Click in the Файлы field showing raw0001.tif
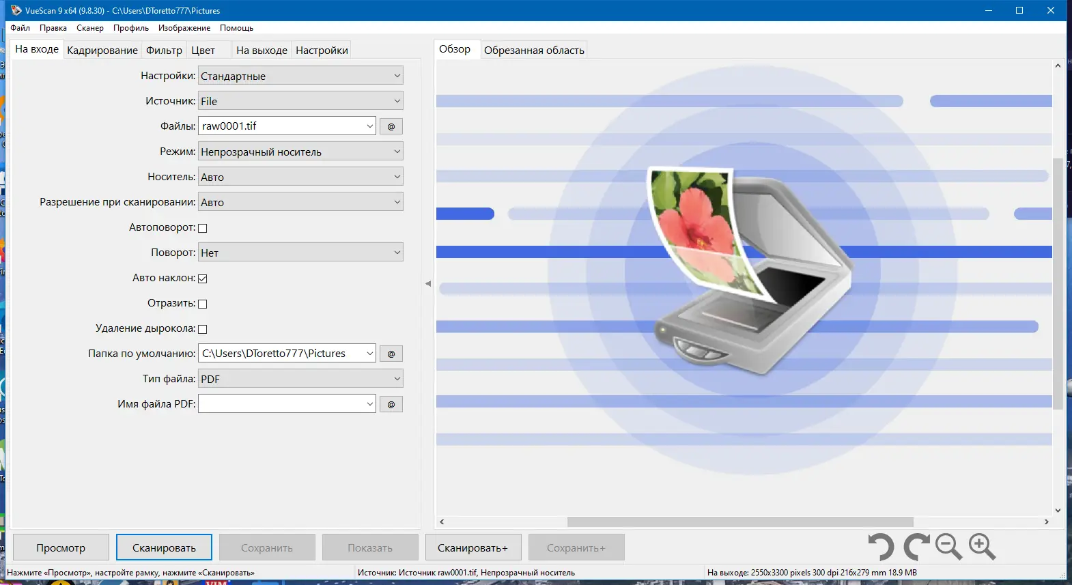1072x585 pixels. [281, 126]
